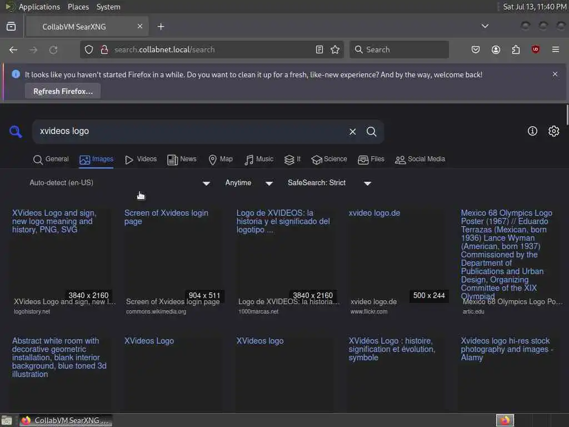Open the Anytime time range dropdown
This screenshot has height=427, width=569.
coord(249,183)
